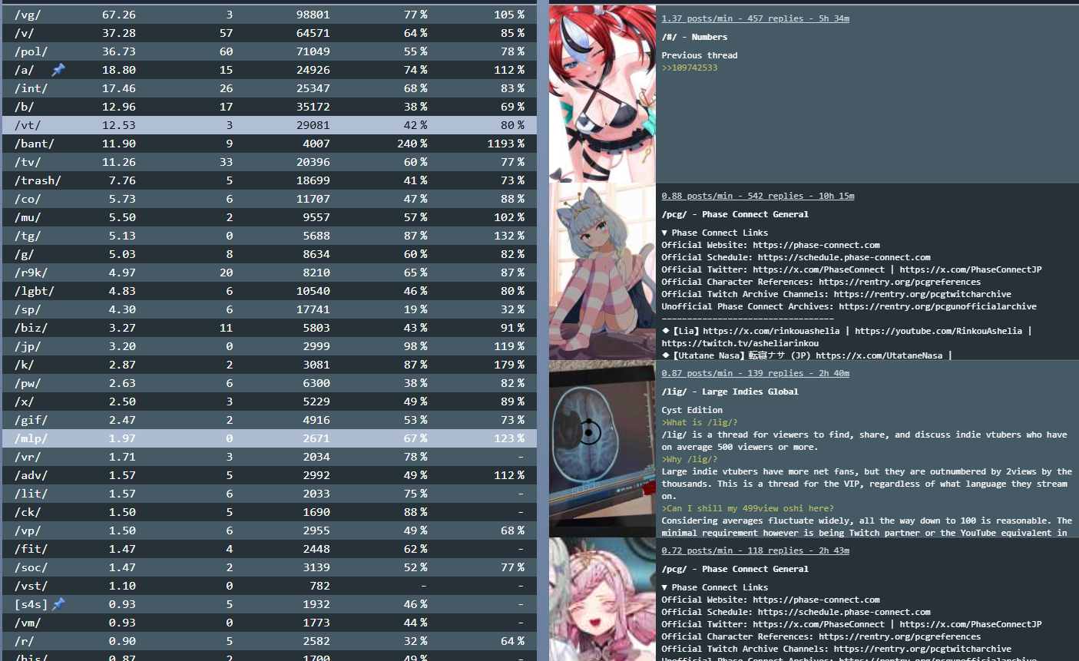Open the /#/ Numbers thread thumbnail
Image resolution: width=1079 pixels, height=661 pixels.
[x=602, y=94]
